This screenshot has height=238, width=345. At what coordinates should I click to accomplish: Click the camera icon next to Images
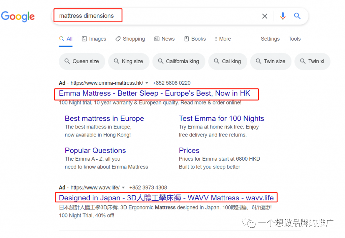[84, 39]
